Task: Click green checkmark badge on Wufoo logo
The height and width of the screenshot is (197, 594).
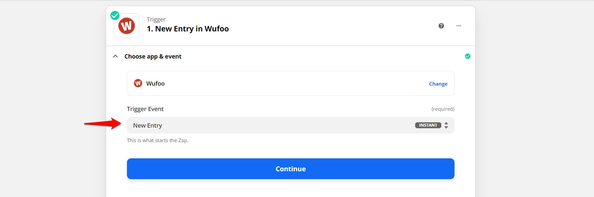Action: [115, 15]
